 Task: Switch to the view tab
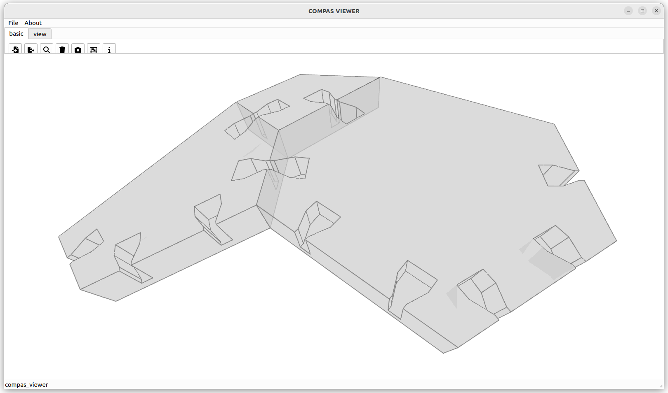click(x=40, y=34)
